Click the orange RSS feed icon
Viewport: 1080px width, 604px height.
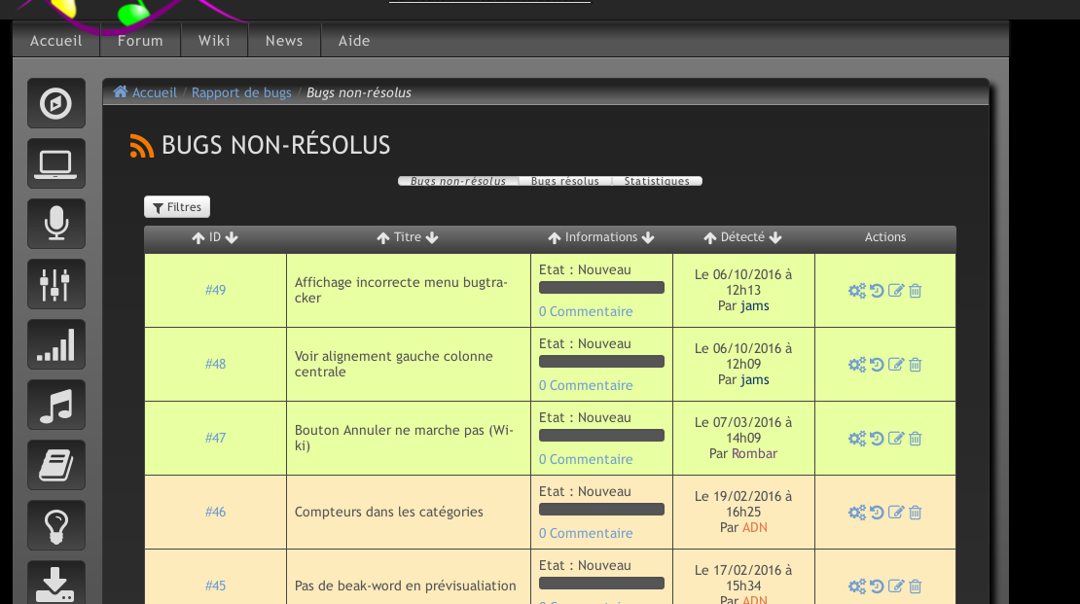point(142,146)
